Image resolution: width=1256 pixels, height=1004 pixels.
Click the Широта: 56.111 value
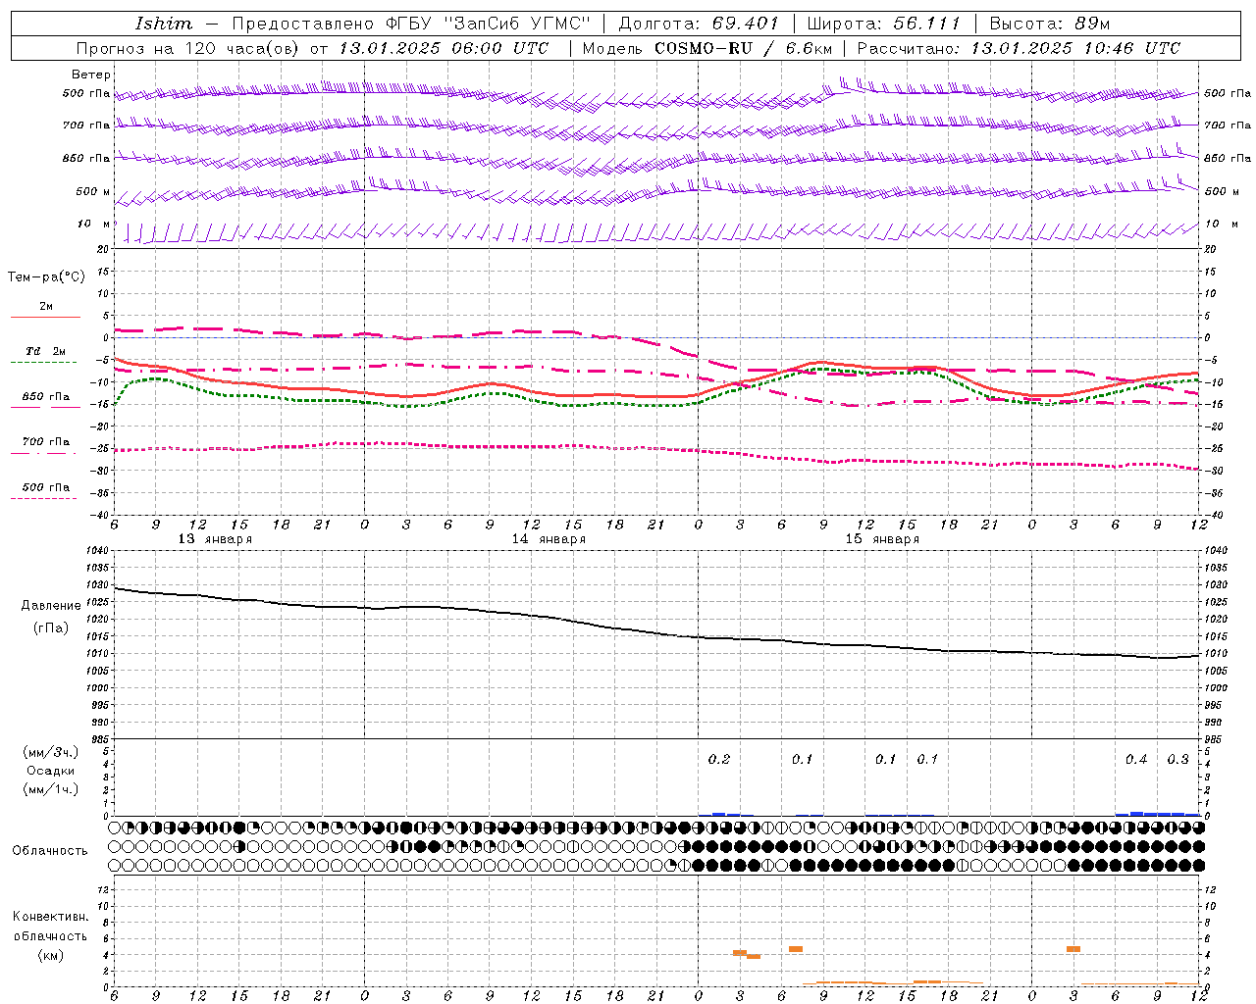883,24
